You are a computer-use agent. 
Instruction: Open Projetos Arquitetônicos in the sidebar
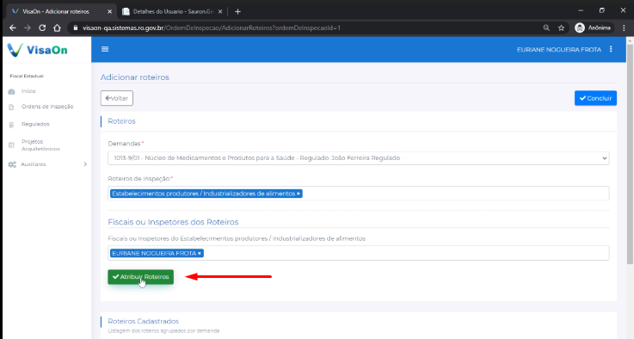coord(40,145)
